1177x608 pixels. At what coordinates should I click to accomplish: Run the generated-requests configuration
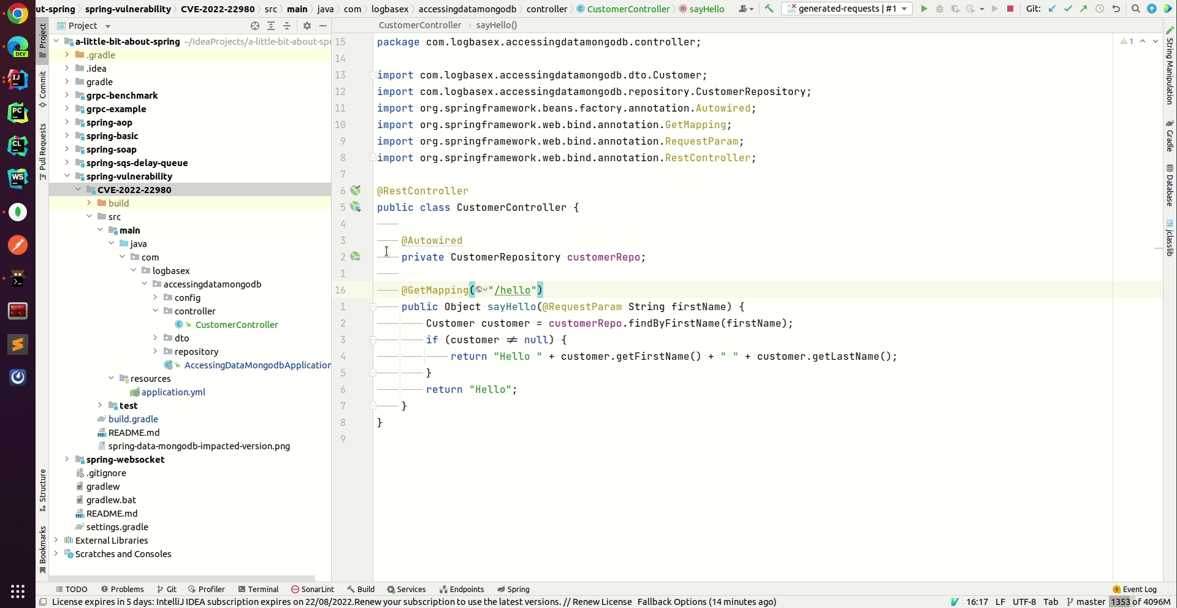(x=923, y=9)
